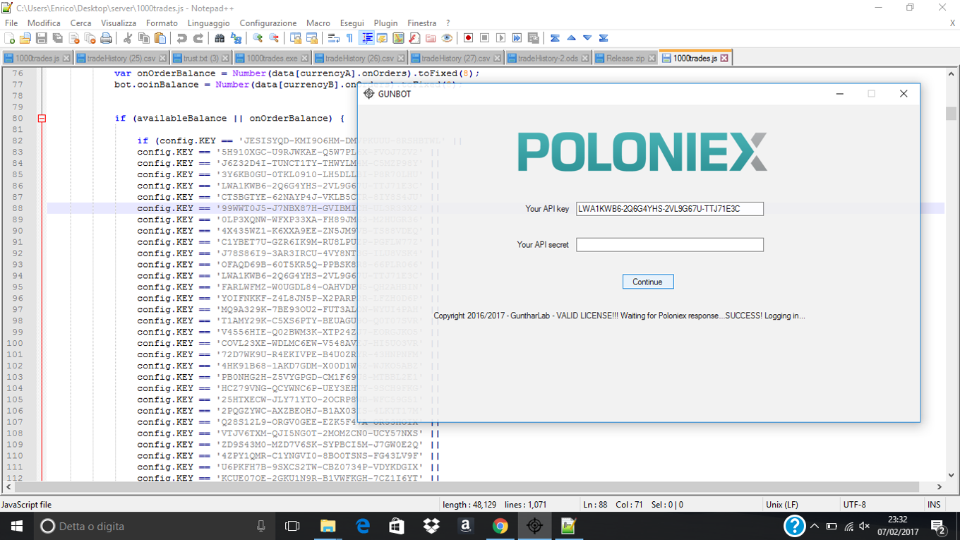This screenshot has width=960, height=540.
Task: Click the Open file toolbar icon
Action: click(x=25, y=38)
